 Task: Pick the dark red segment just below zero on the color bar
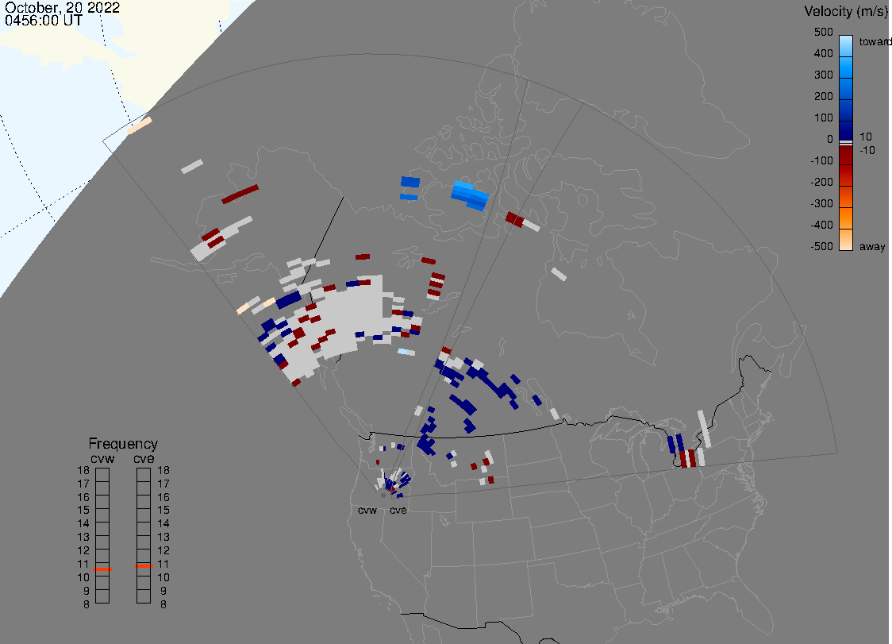[846, 154]
